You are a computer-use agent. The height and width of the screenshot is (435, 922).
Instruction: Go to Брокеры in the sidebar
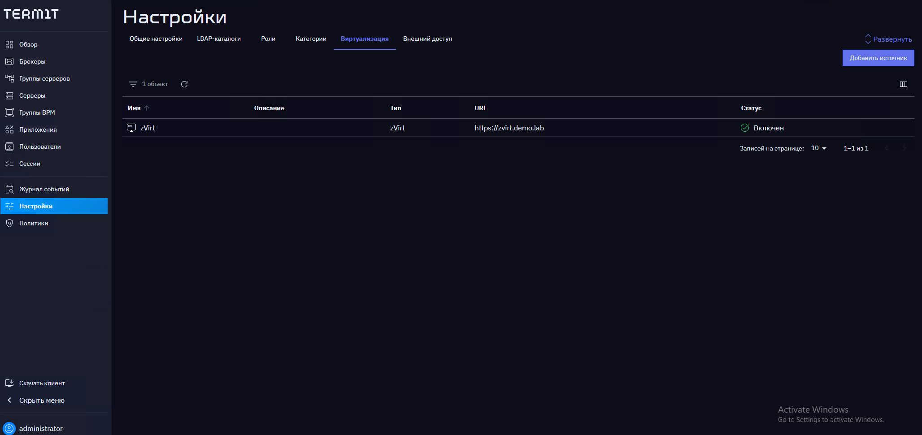point(32,61)
